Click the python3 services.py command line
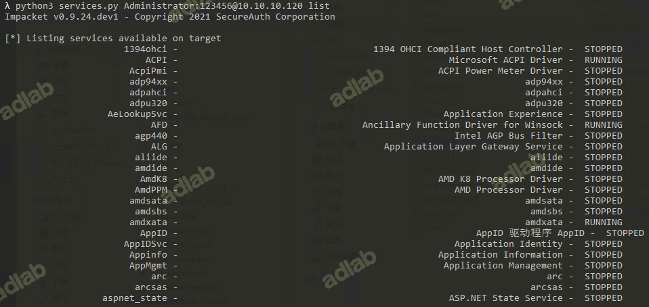The image size is (649, 307). [167, 5]
